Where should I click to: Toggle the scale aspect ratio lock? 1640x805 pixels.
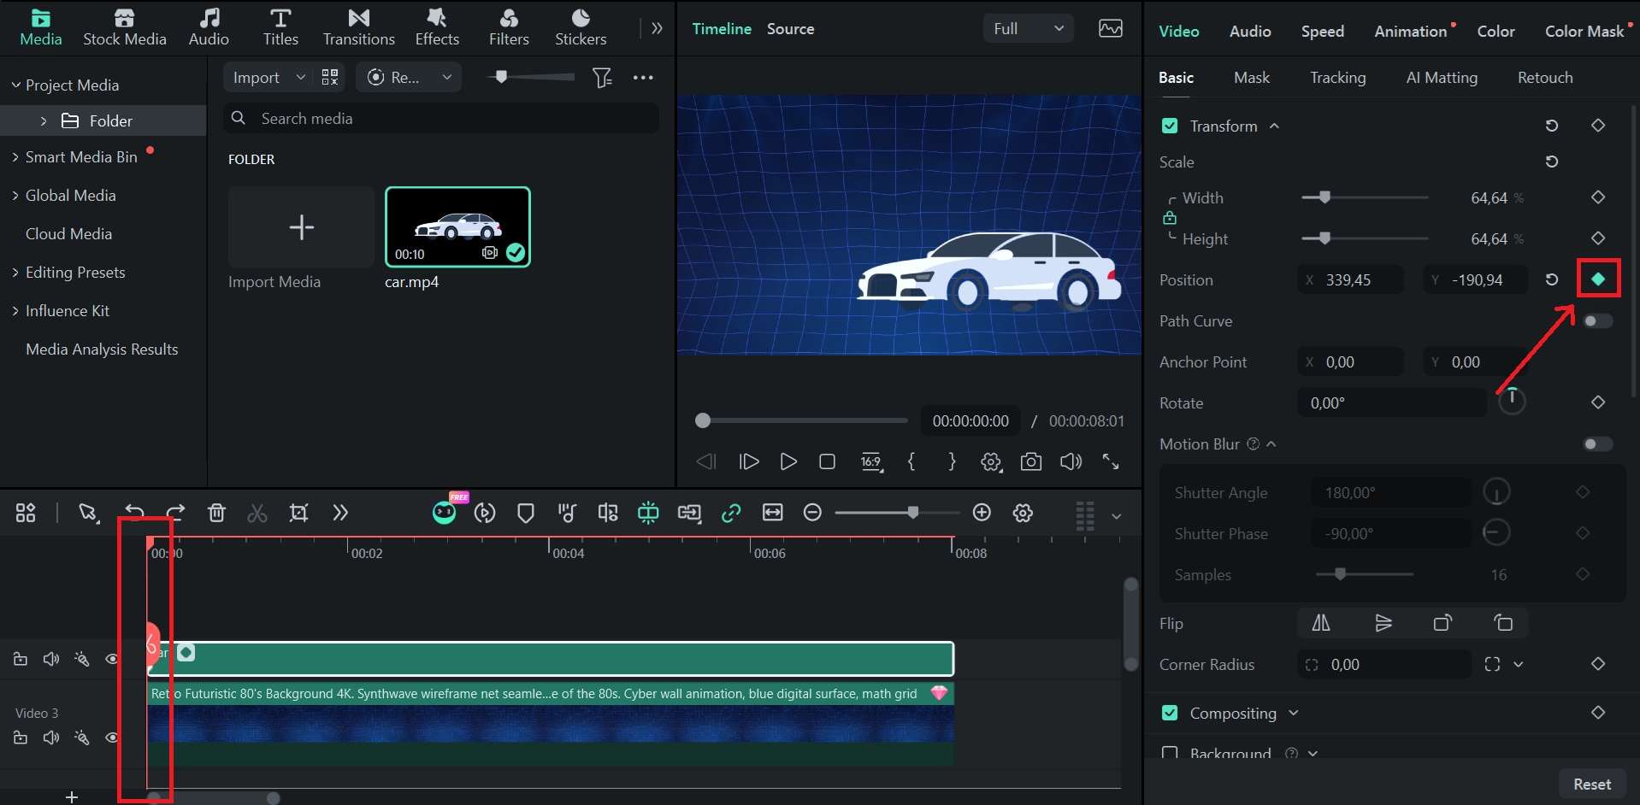tap(1170, 218)
